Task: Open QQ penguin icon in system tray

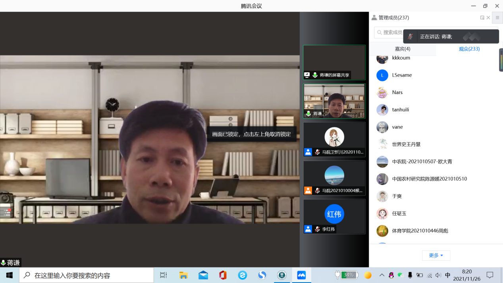Action: 391,275
